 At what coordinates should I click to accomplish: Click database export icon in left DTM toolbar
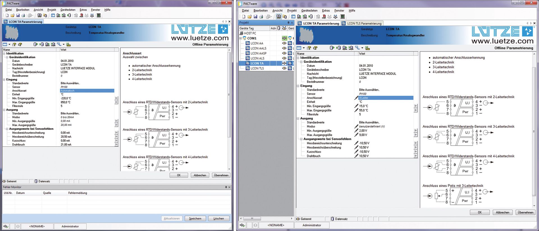tap(36, 44)
